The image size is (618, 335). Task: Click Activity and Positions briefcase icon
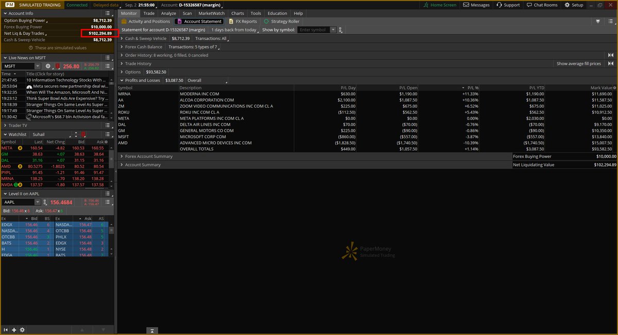(x=124, y=22)
